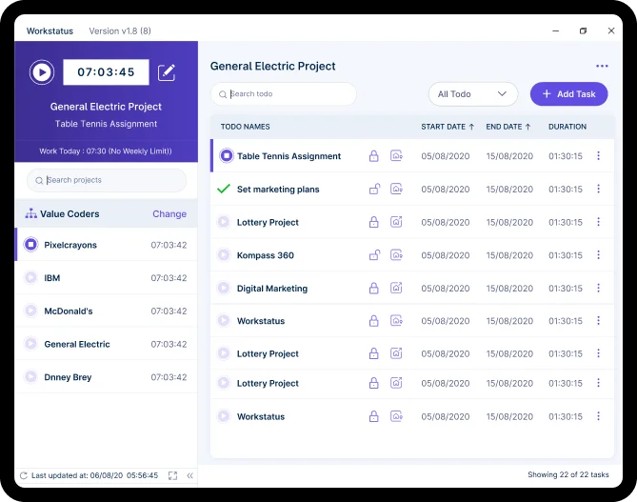Collapse sidebar using double chevron icon

click(189, 475)
